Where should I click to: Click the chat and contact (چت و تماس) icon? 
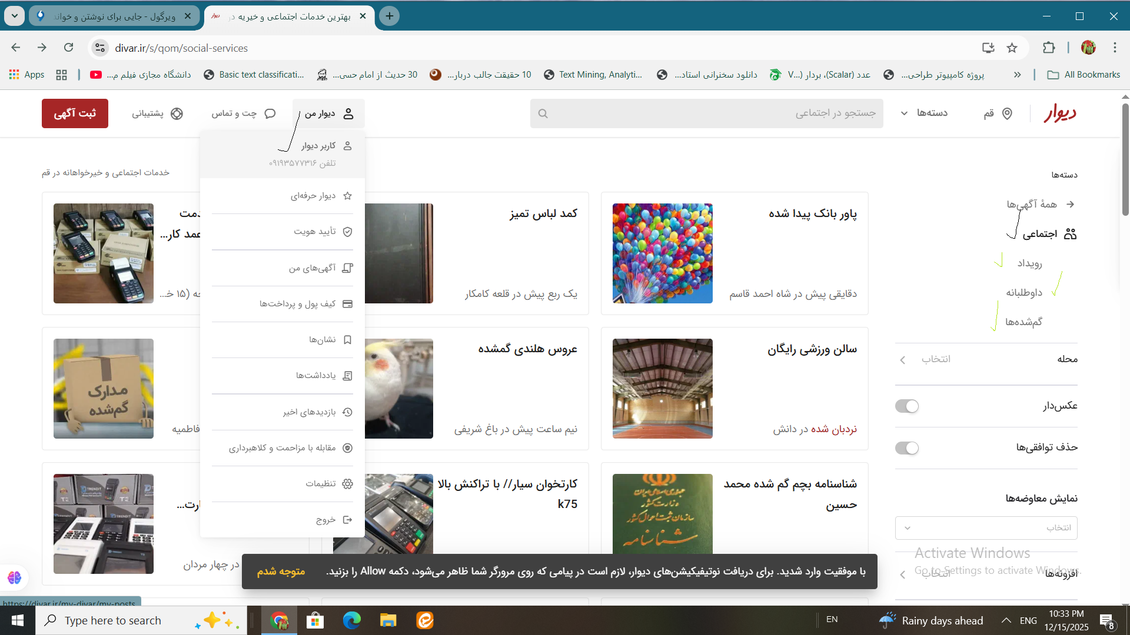point(270,113)
